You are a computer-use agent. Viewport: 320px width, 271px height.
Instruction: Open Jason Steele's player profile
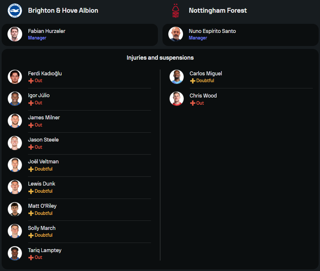click(x=43, y=140)
